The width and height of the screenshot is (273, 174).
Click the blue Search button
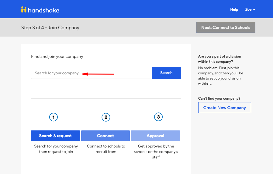(167, 73)
